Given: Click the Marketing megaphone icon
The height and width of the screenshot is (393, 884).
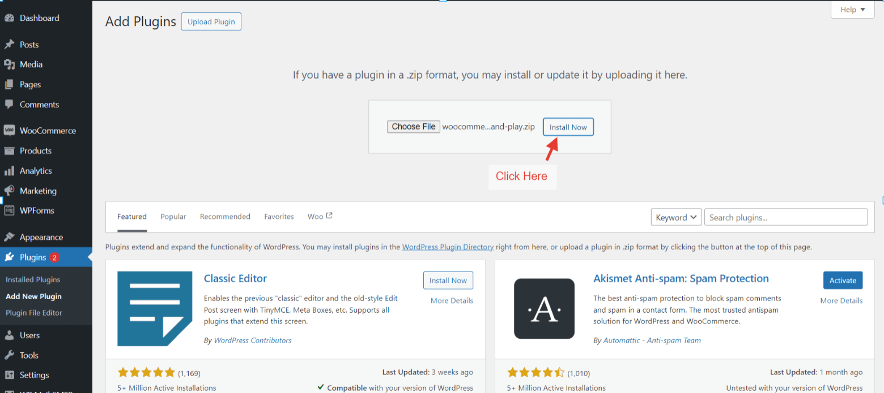Looking at the screenshot, I should pos(9,191).
